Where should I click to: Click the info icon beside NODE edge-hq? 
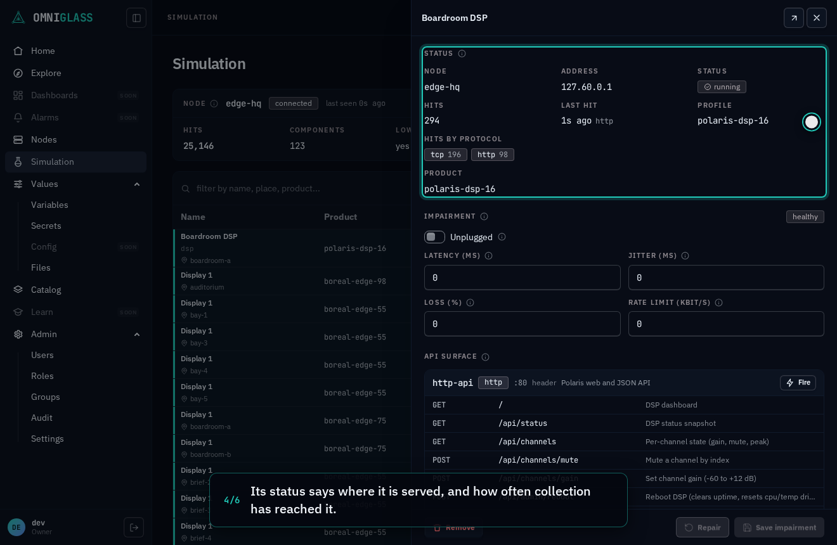click(214, 103)
